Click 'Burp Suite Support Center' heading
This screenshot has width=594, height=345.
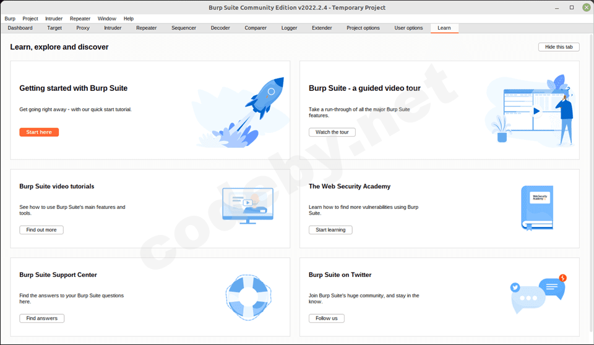click(x=58, y=275)
